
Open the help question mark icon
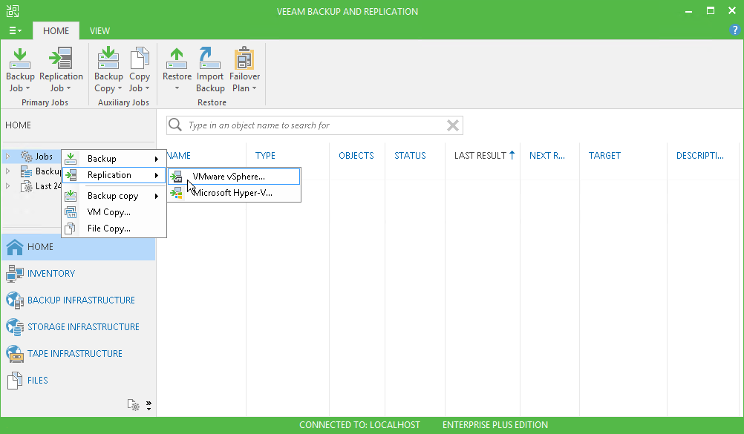[x=734, y=30]
